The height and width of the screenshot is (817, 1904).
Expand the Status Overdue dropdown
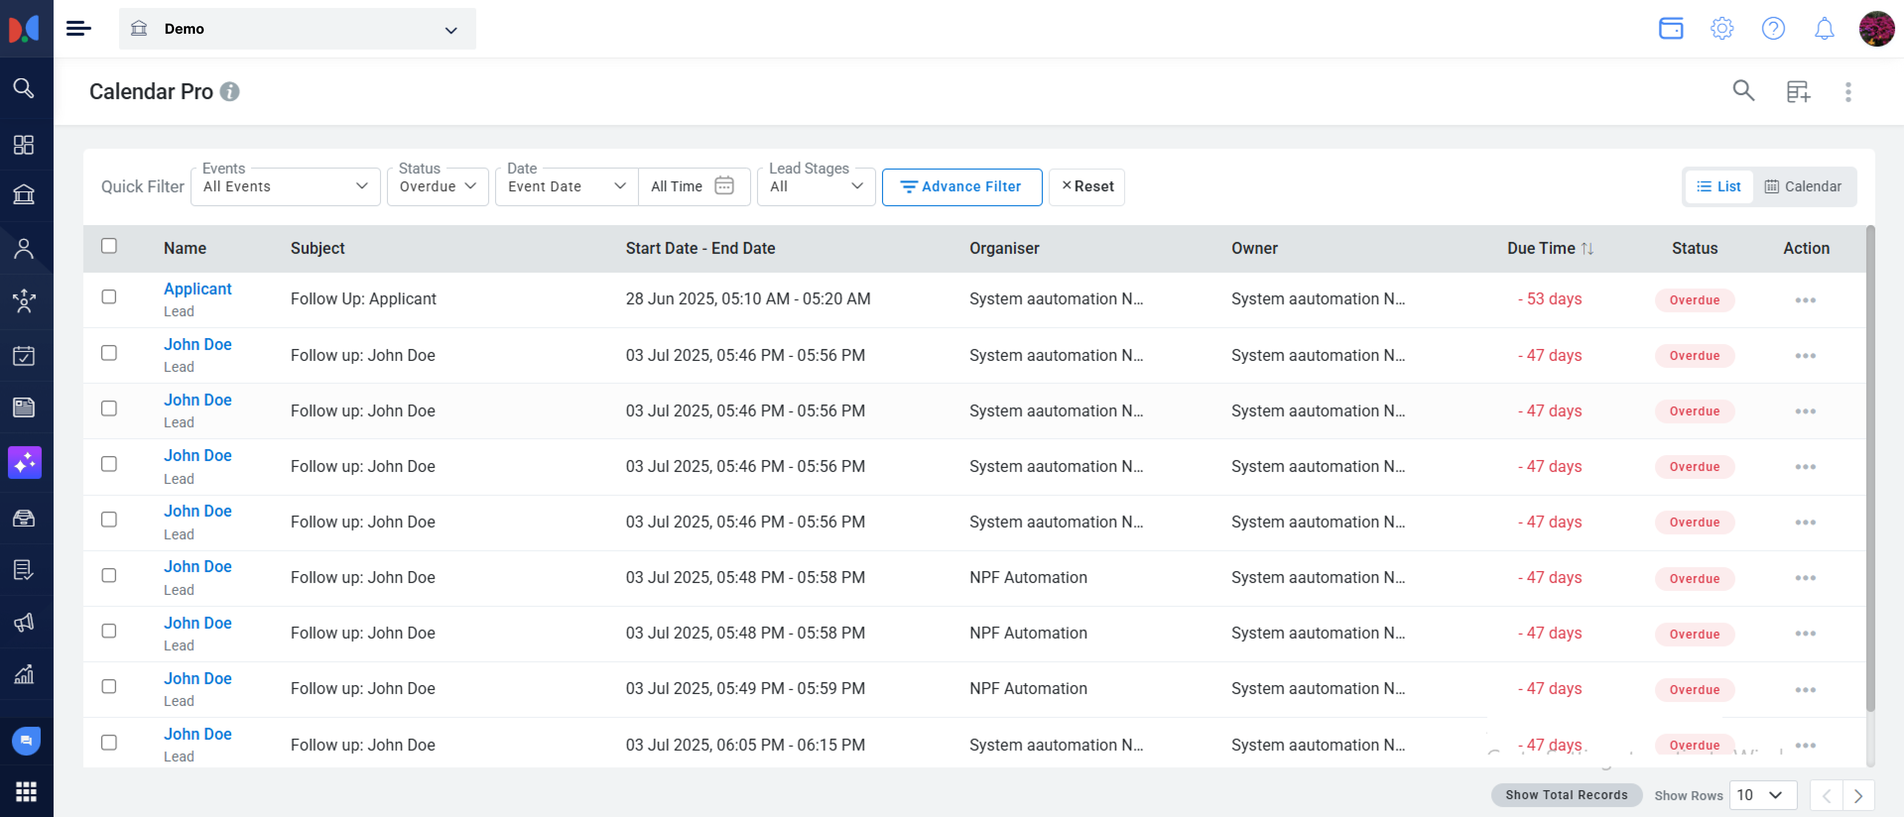tap(438, 187)
